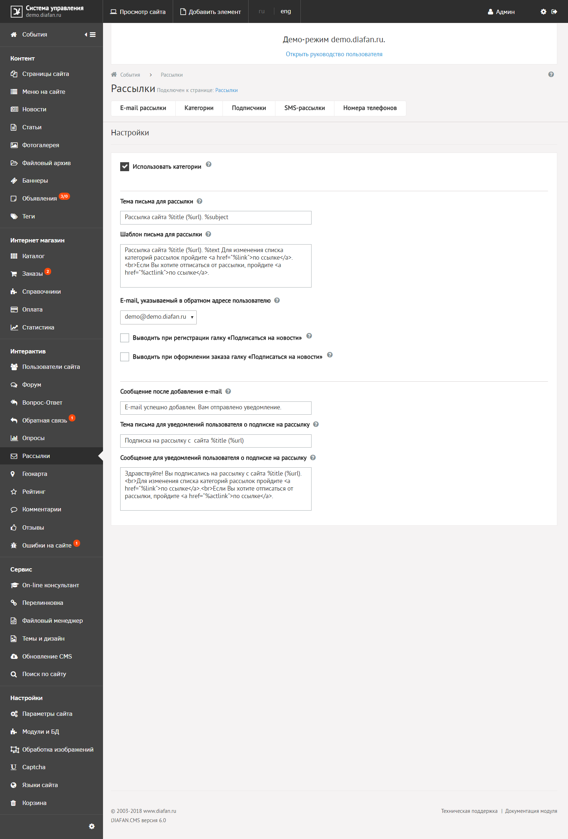Enable subscribe checkbox shown at order checkout
The height and width of the screenshot is (839, 568).
[124, 357]
